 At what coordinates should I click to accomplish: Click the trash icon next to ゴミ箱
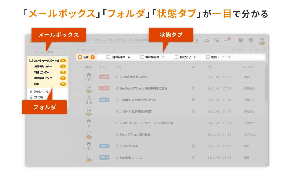pos(31,97)
